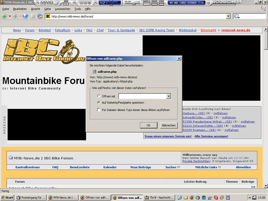
Task: Click the IBC site icon in address bar
Action: [x=48, y=16]
